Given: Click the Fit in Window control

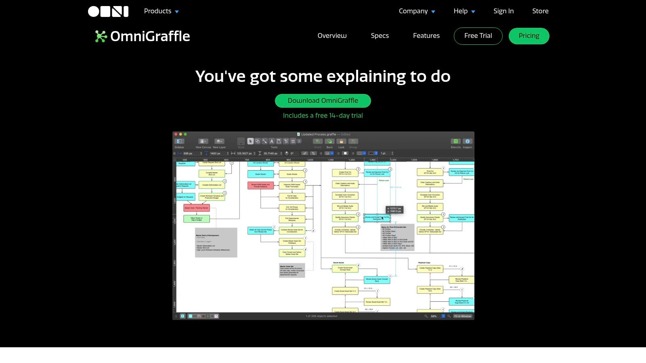Looking at the screenshot, I should [x=462, y=316].
